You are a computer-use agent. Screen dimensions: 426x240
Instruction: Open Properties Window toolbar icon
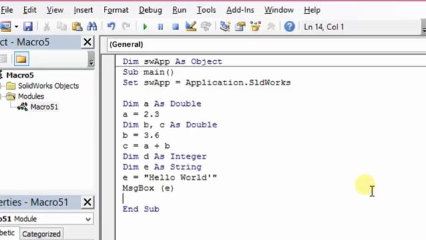pyautogui.click(x=240, y=27)
